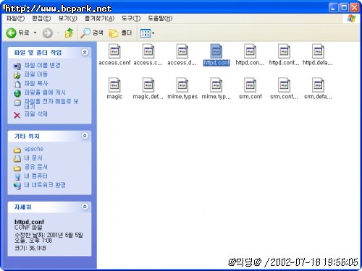
Task: Close the explorer window
Action: click(355, 8)
